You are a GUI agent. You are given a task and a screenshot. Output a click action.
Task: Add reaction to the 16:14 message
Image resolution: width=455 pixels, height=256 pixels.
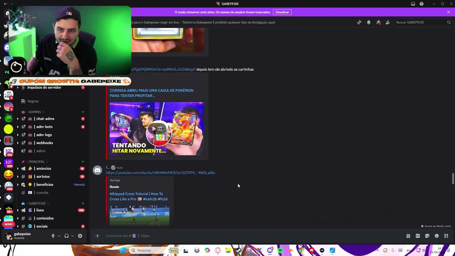113,167
